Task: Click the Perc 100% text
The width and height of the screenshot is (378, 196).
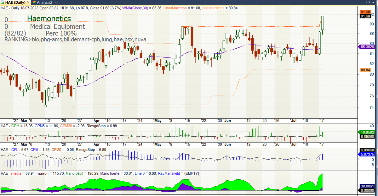Action: 61,33
